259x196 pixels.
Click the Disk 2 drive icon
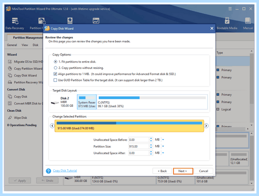[x=55, y=103]
